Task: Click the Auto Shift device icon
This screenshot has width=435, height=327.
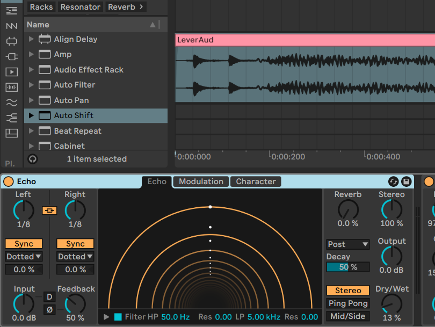Action: tap(45, 115)
